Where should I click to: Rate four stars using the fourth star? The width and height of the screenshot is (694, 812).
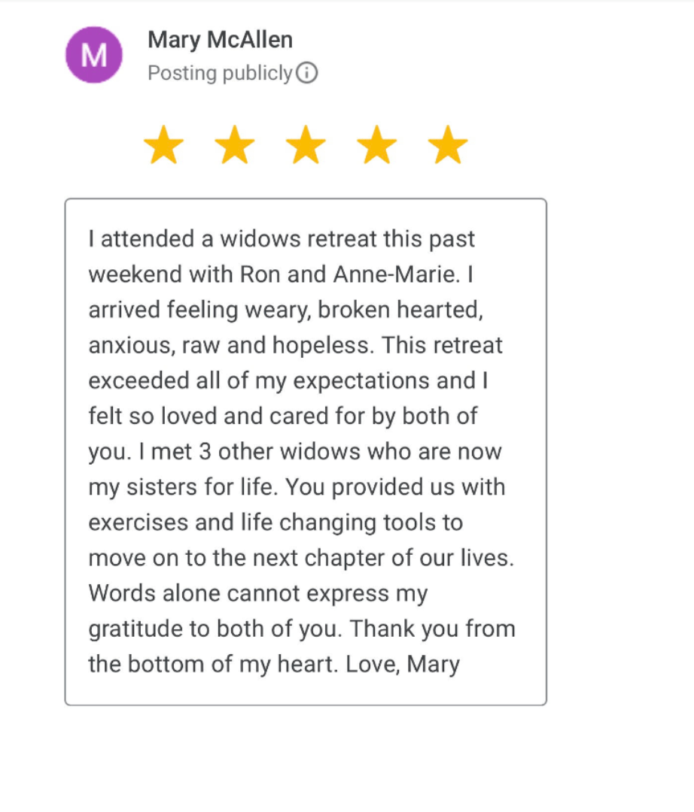[x=377, y=145]
